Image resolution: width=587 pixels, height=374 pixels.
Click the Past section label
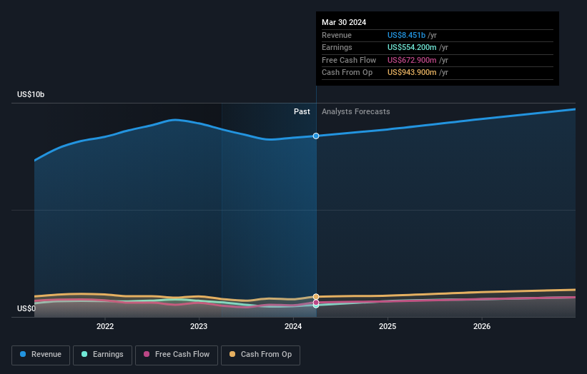(x=302, y=111)
